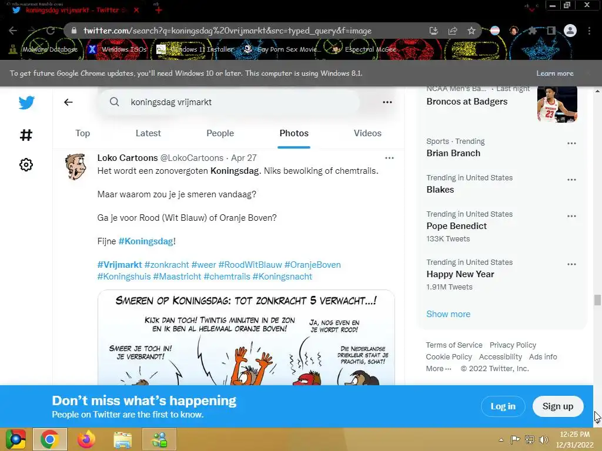
Task: Open the Chrome profile avatar icon
Action: pyautogui.click(x=570, y=31)
